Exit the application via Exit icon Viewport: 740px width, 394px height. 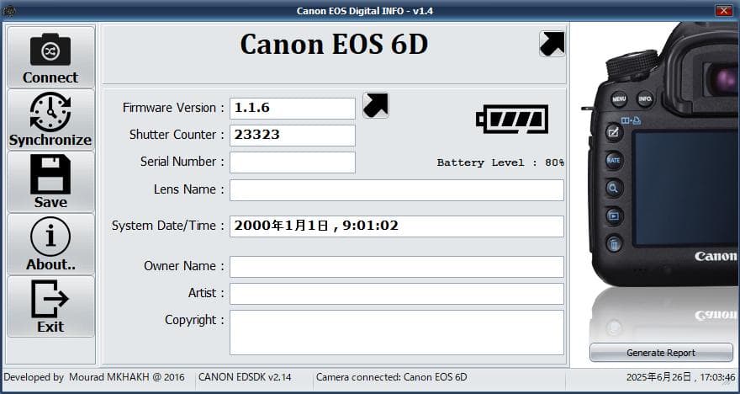pyautogui.click(x=50, y=306)
